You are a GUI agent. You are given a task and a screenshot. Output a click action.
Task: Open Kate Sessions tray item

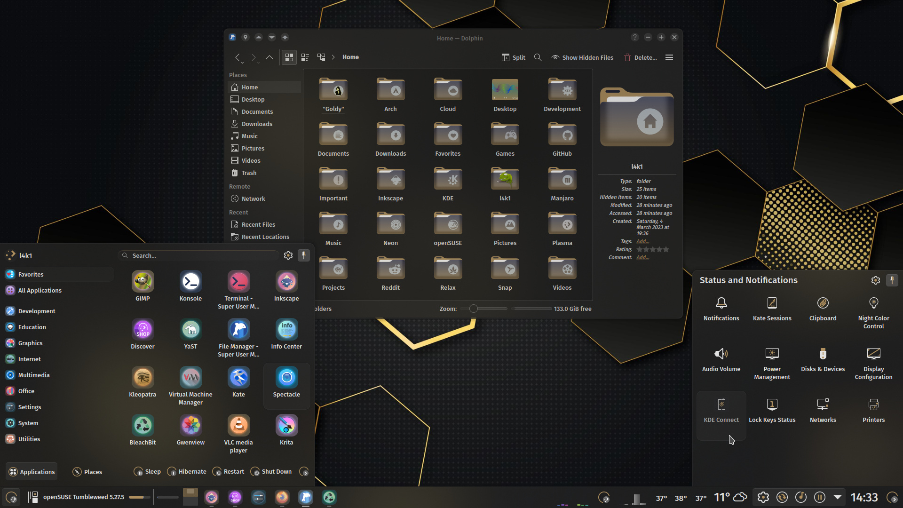[x=772, y=309]
